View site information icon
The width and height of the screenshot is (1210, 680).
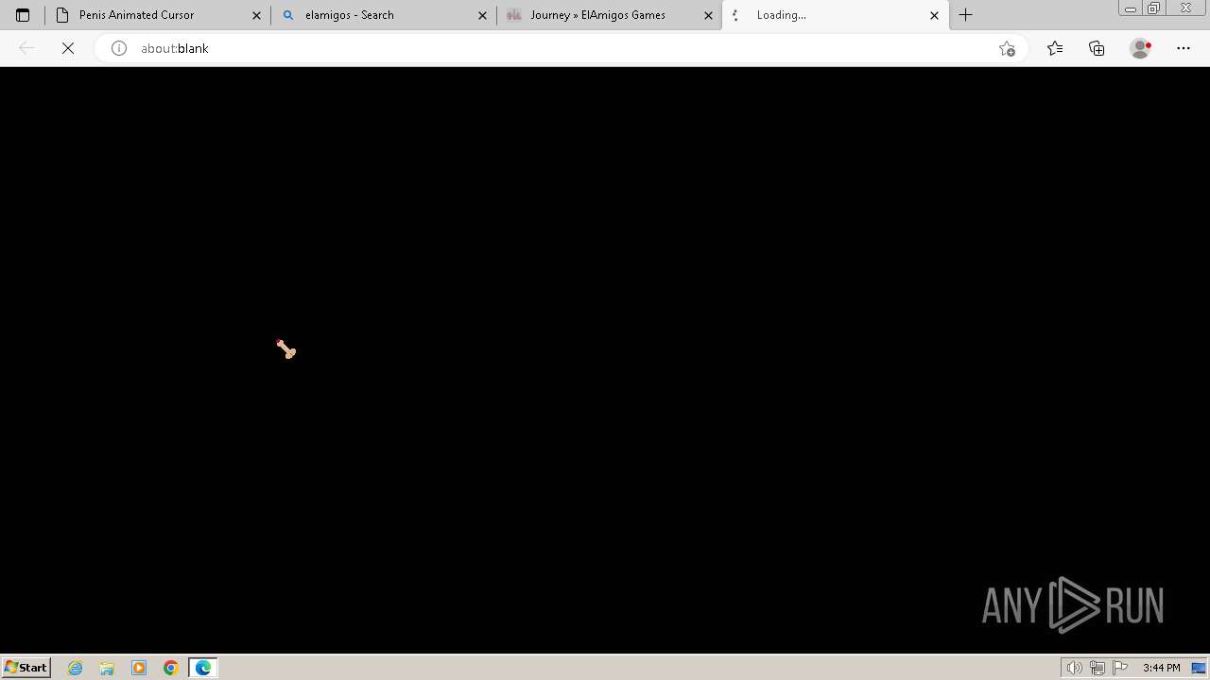tap(119, 48)
